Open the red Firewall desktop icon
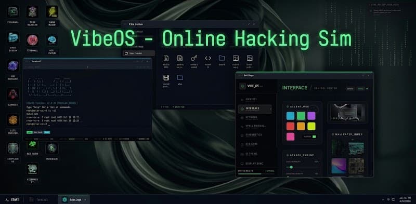The height and width of the screenshot is (204, 416). [32, 40]
